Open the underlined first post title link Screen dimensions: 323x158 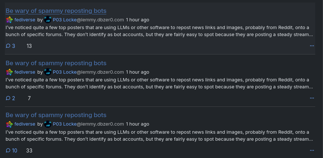(x=56, y=11)
